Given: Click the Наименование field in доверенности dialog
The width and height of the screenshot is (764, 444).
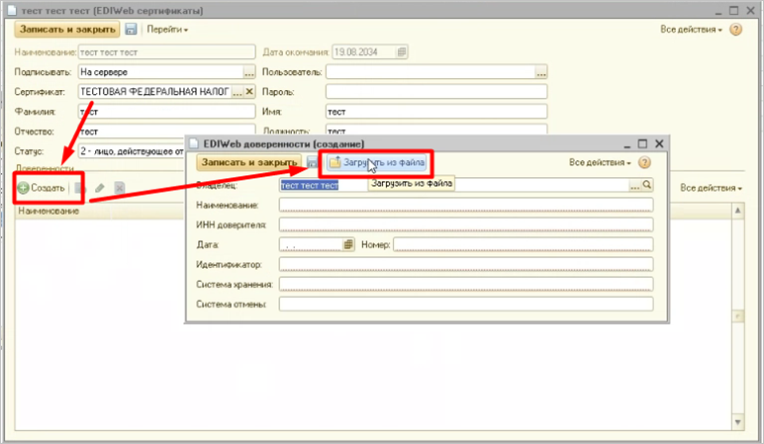Looking at the screenshot, I should tap(466, 205).
